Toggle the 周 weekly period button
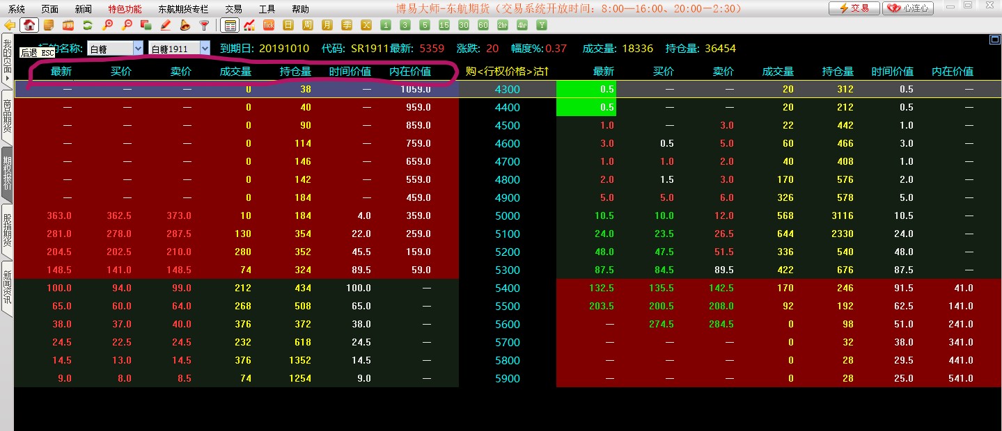The width and height of the screenshot is (1002, 431). pyautogui.click(x=308, y=26)
